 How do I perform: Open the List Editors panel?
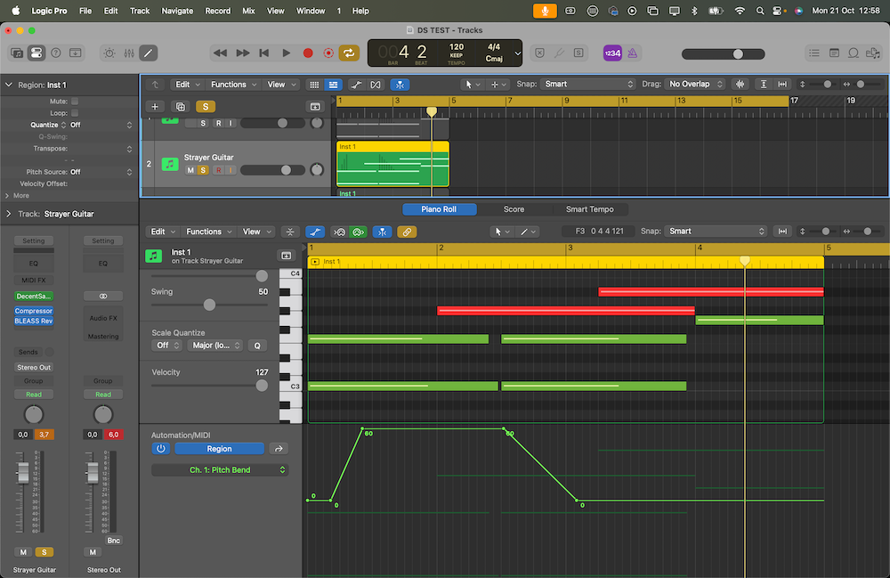click(814, 53)
